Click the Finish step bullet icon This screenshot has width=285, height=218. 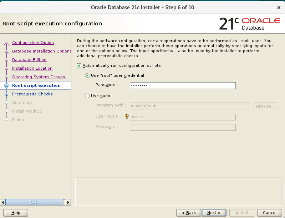point(6,120)
